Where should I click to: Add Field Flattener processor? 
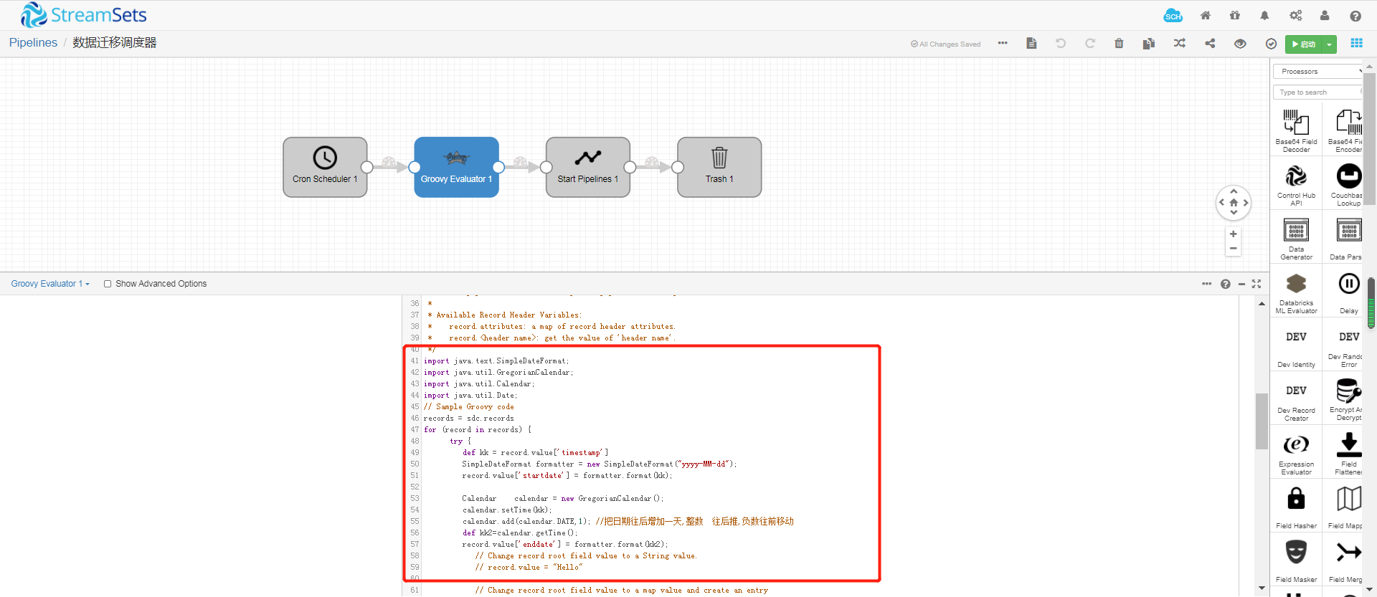(1348, 454)
